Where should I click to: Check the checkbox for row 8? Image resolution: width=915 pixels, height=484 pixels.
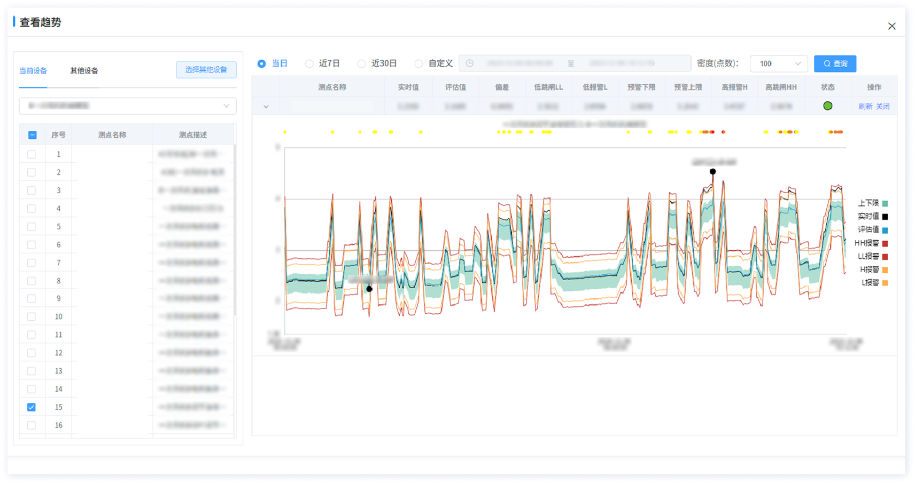32,281
